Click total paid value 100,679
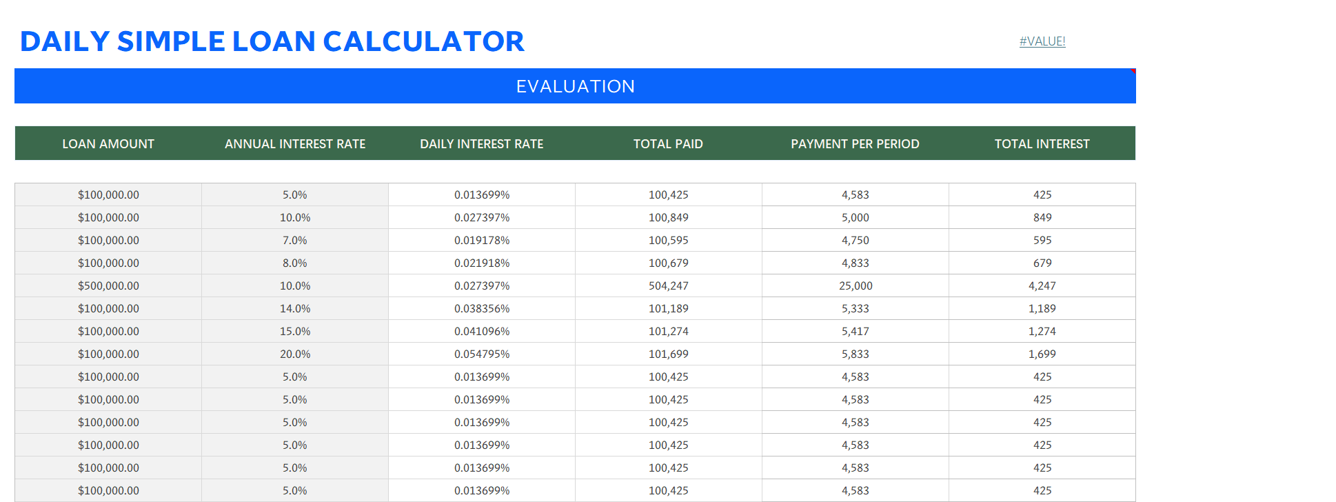The width and height of the screenshot is (1336, 502). tap(669, 263)
